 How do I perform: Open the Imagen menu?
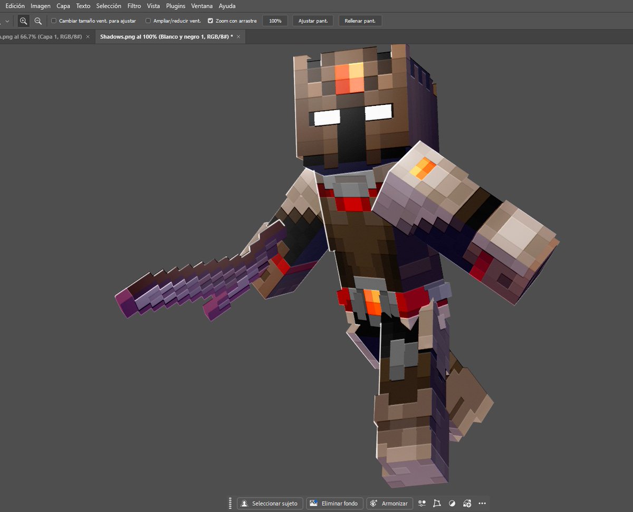click(41, 6)
